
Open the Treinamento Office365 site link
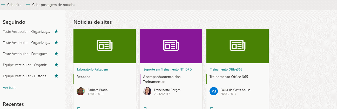(x=226, y=69)
